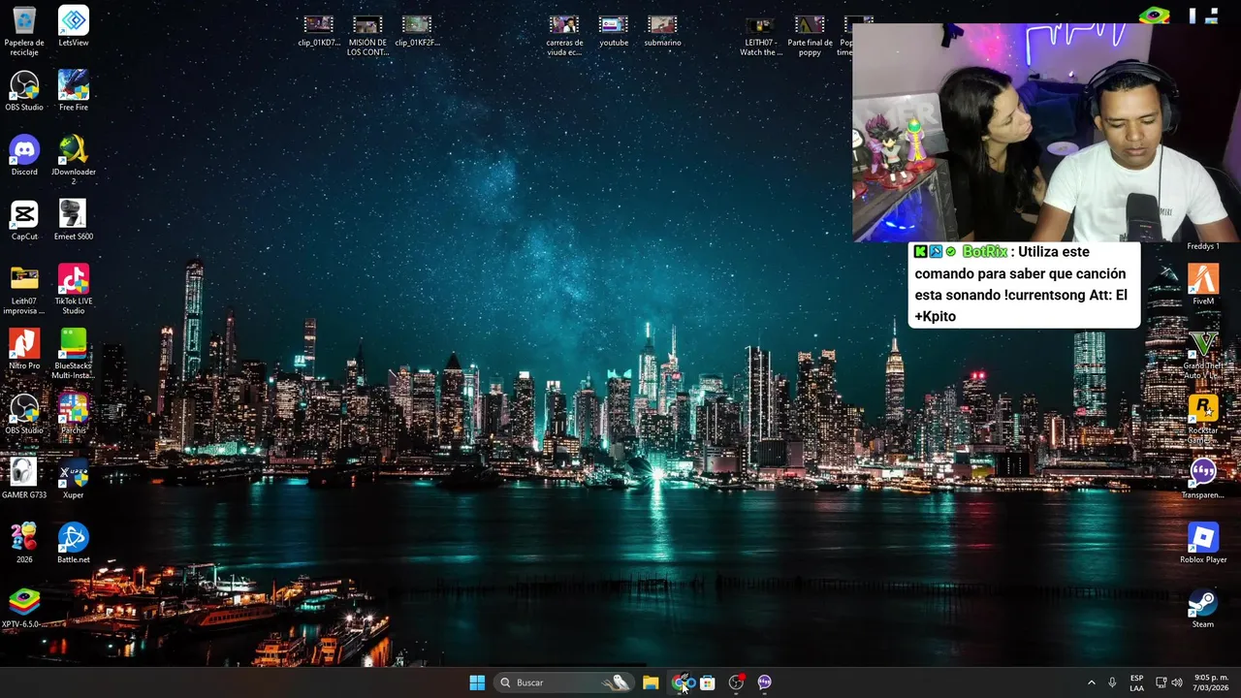Open the XPTV-6.5.0 desktop icon
Screen dimensions: 1241x698
click(24, 608)
